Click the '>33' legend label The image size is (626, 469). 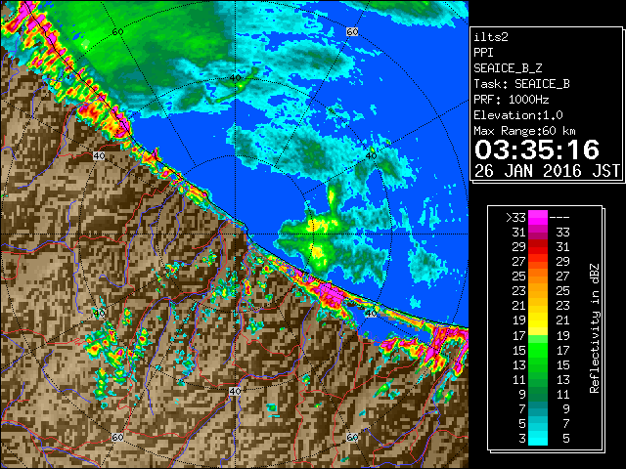click(515, 217)
